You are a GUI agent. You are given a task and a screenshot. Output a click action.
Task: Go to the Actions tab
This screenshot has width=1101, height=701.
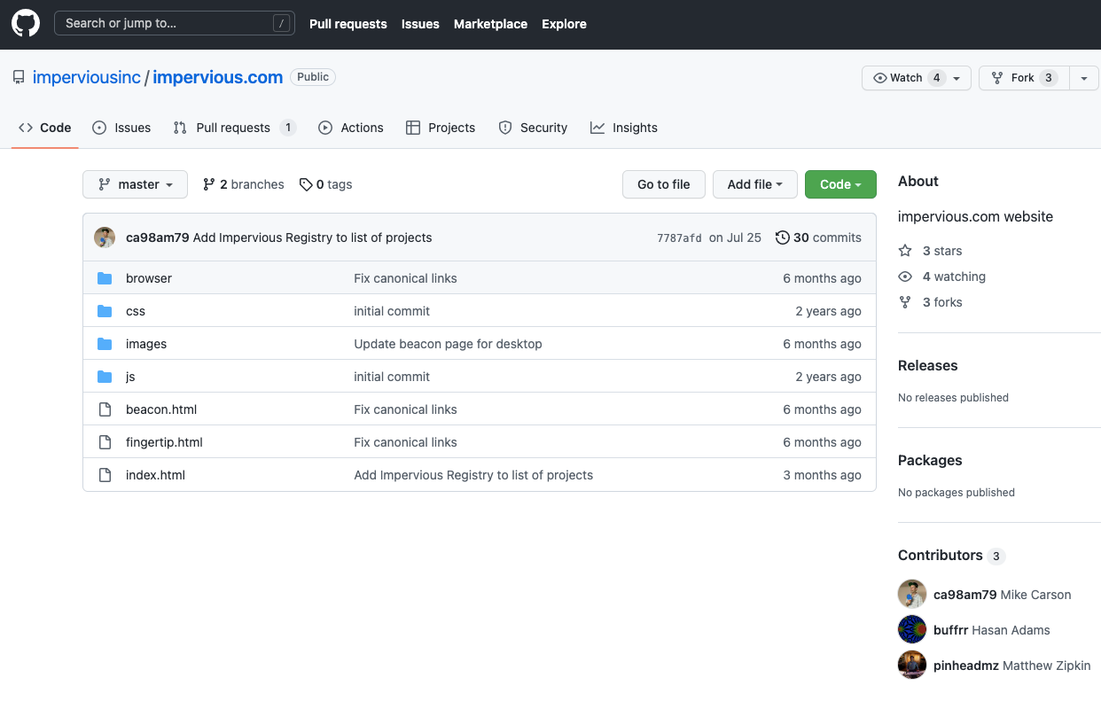pyautogui.click(x=351, y=128)
